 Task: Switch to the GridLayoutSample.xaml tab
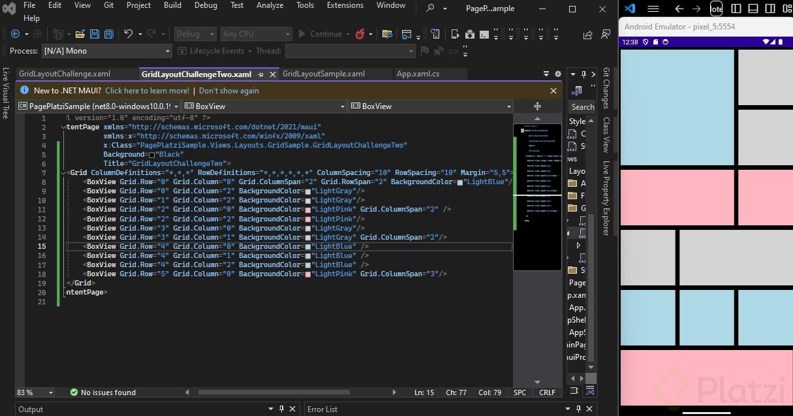pos(323,74)
